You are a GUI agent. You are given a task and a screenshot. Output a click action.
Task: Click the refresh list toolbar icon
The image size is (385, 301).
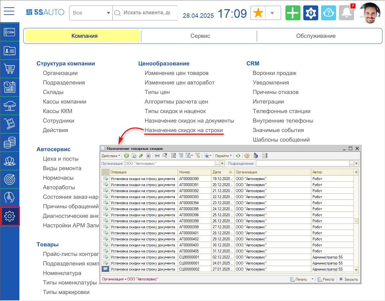238,156
